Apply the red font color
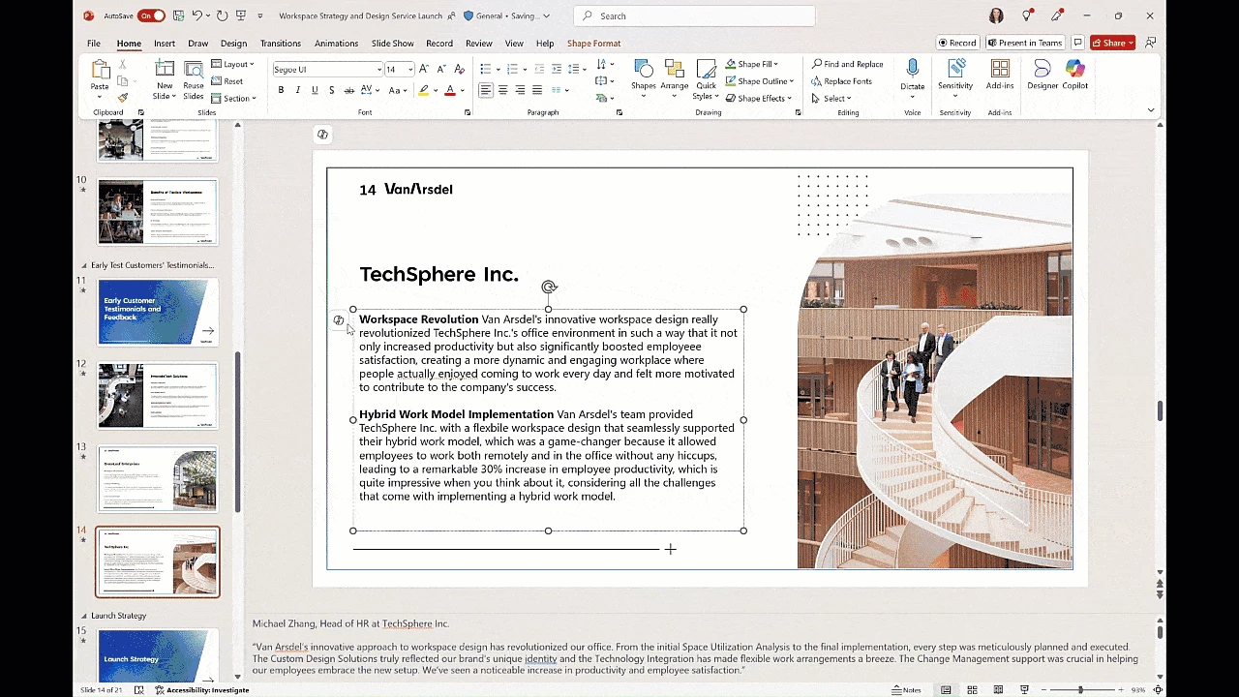The image size is (1239, 697). [450, 90]
